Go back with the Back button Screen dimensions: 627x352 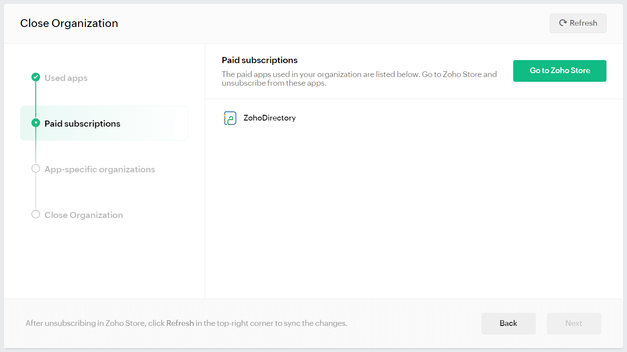coord(508,323)
